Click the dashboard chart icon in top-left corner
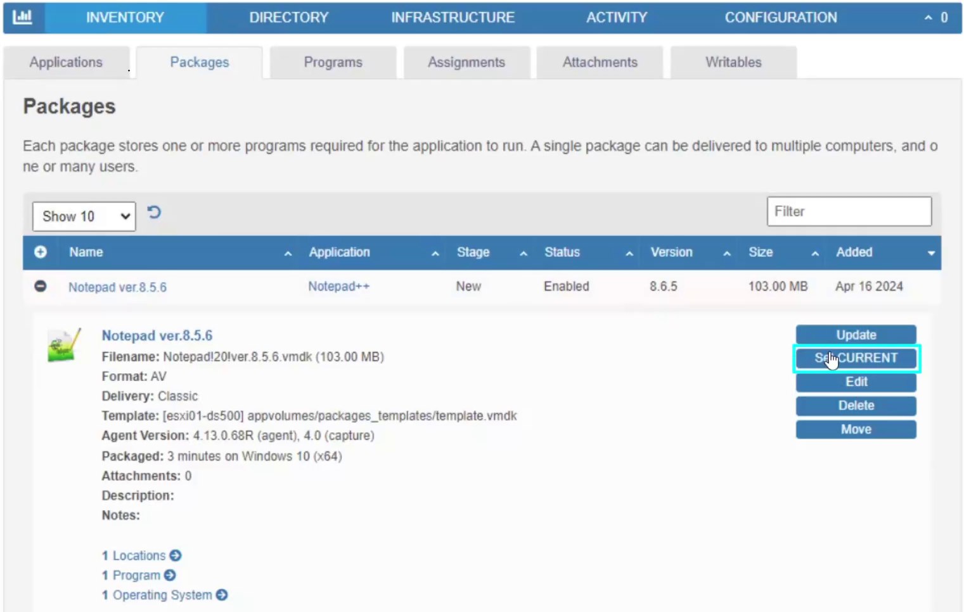Screen dimensions: 964x612 pos(23,17)
